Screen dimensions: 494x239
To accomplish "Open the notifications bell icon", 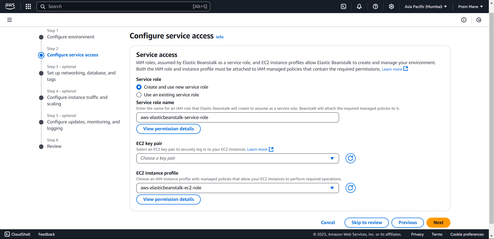I will pos(359,6).
